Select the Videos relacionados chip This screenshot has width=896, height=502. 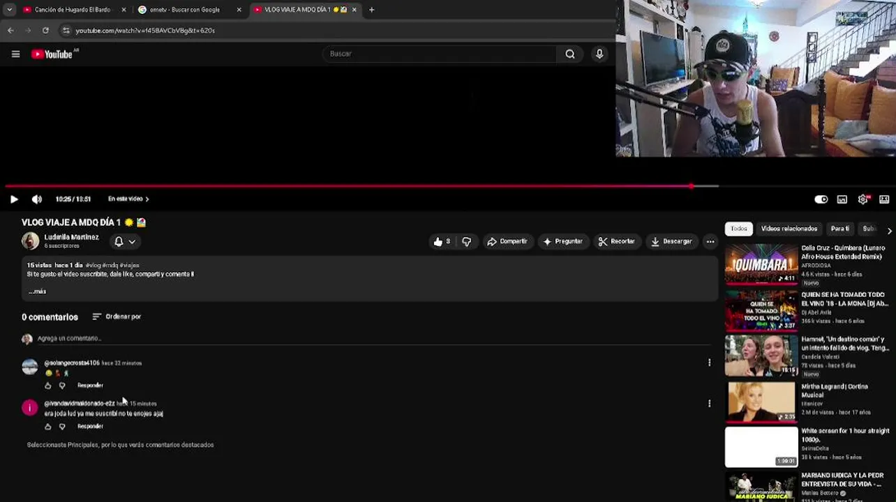point(789,229)
